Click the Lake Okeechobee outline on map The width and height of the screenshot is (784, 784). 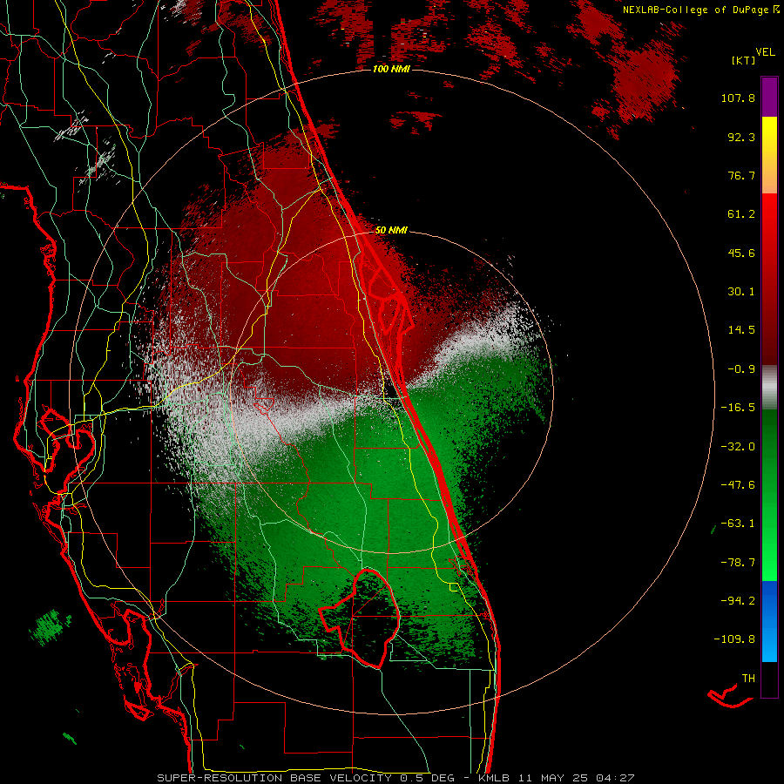tap(360, 618)
